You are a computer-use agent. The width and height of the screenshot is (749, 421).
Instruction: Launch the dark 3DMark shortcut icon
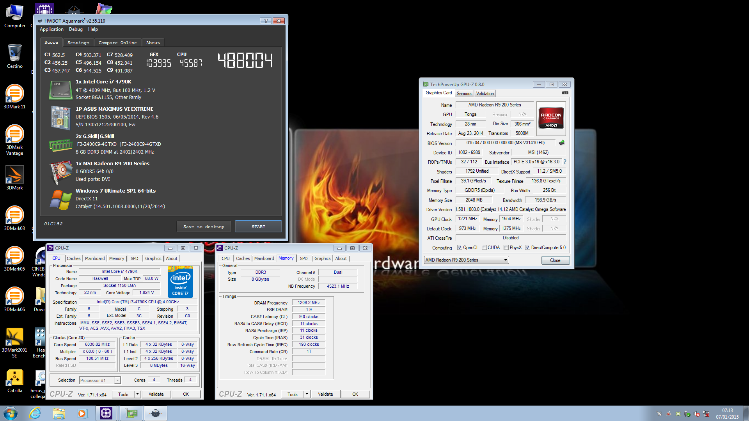pyautogui.click(x=15, y=178)
